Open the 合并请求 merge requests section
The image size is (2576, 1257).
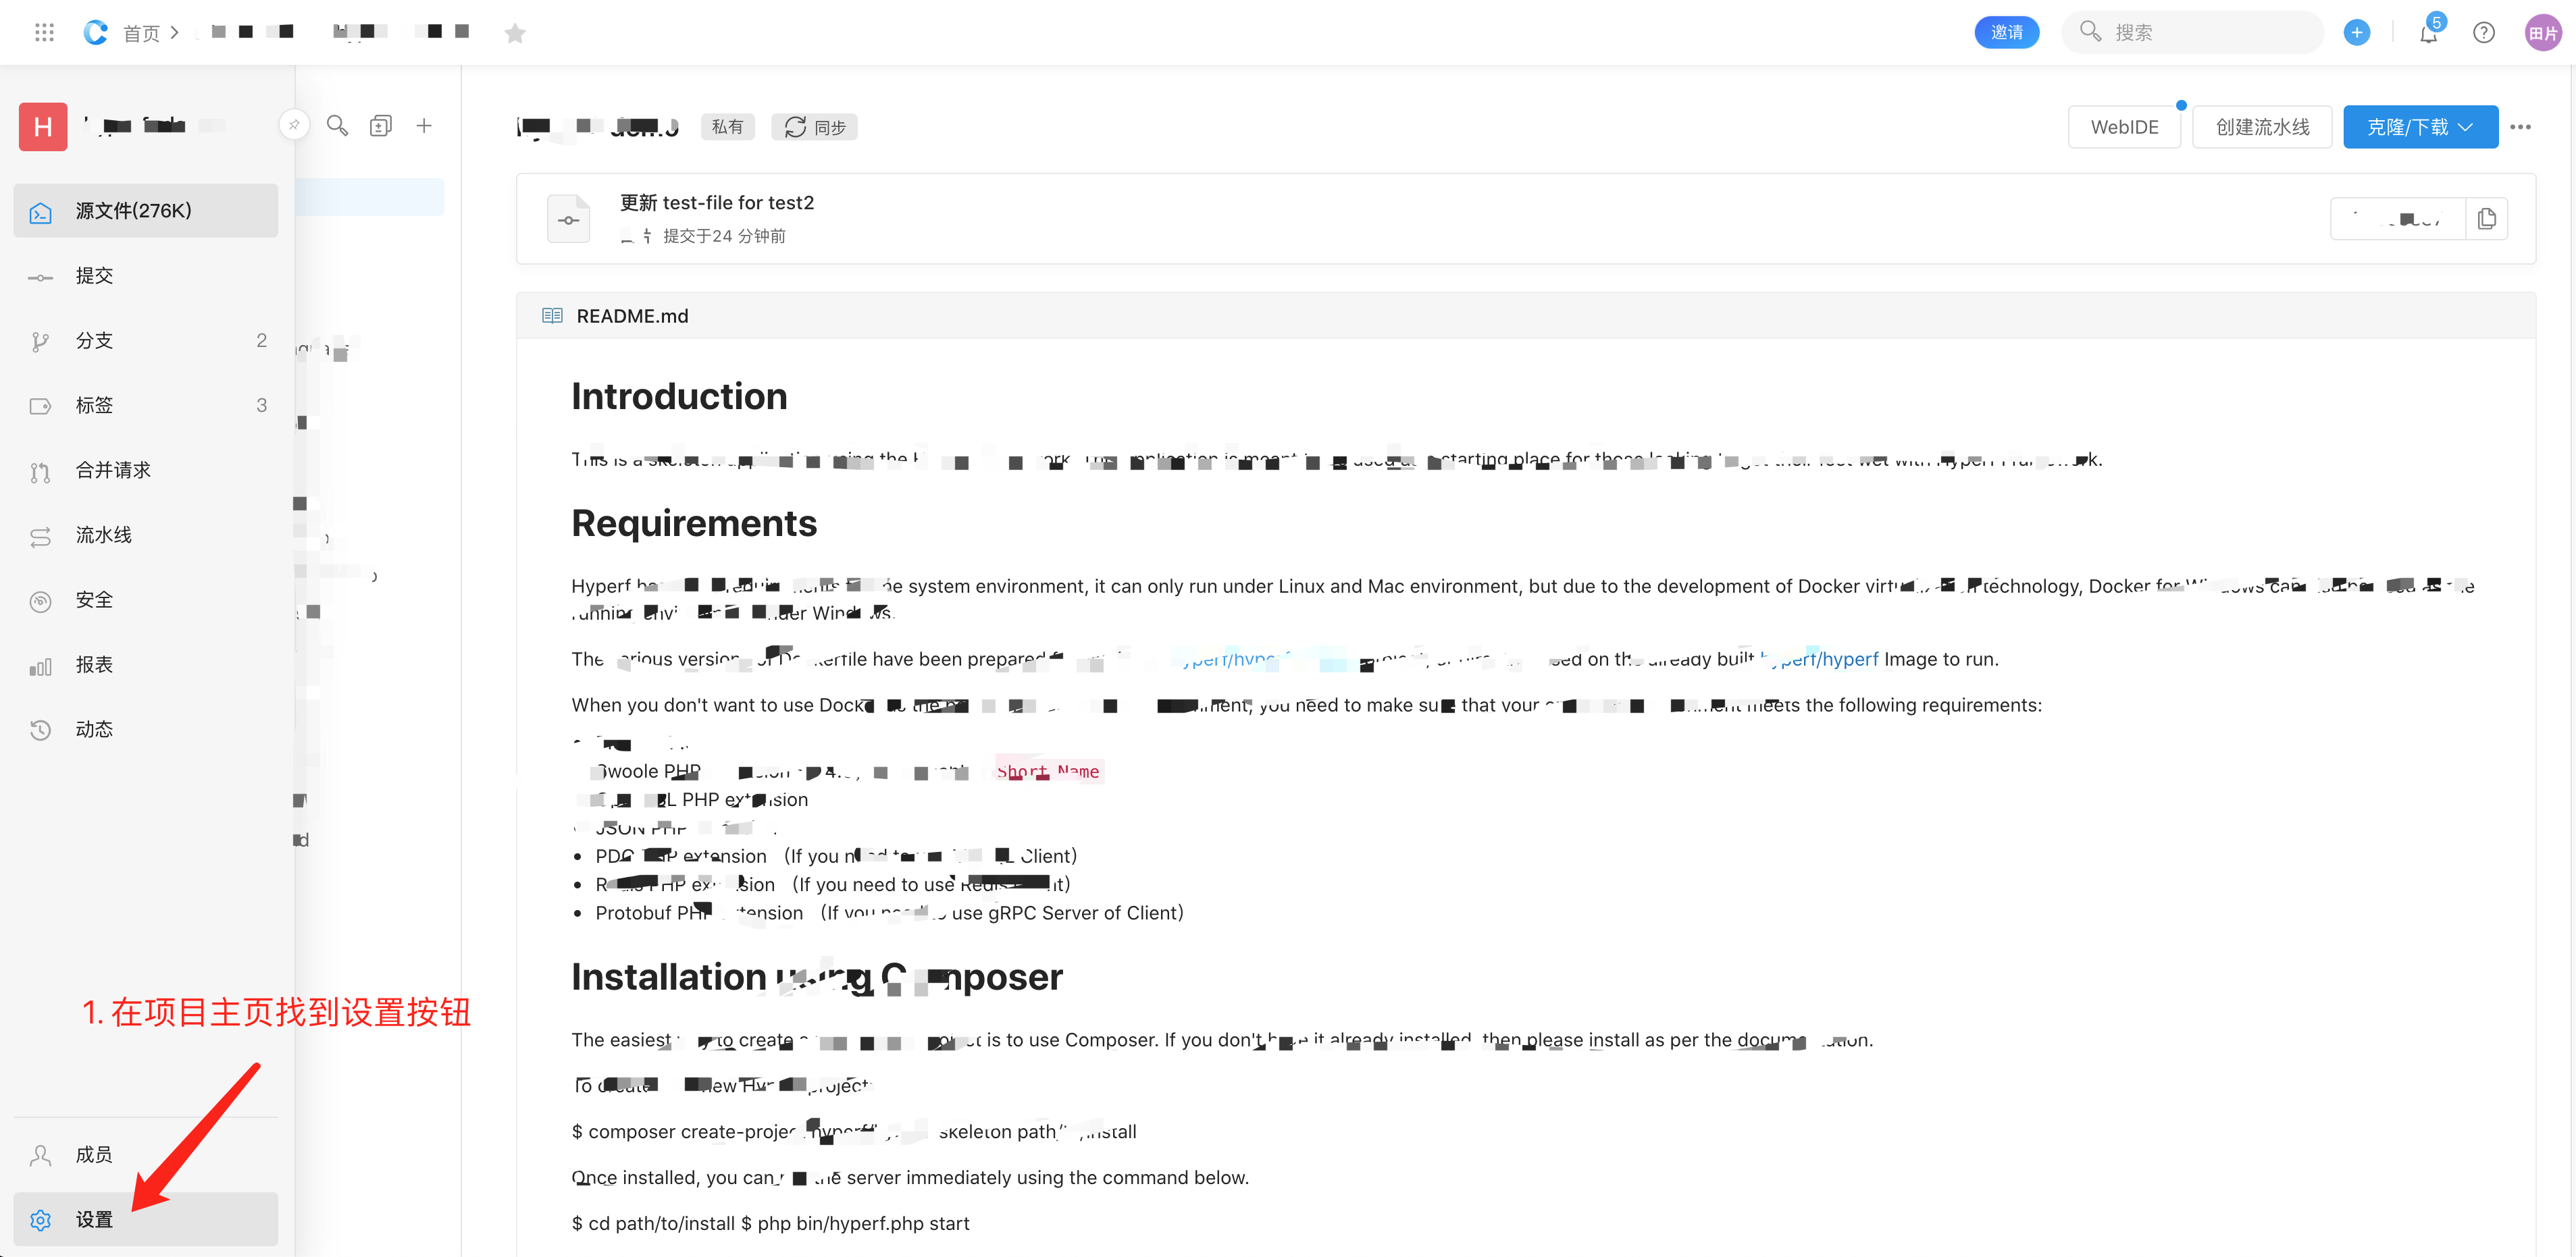(x=113, y=471)
